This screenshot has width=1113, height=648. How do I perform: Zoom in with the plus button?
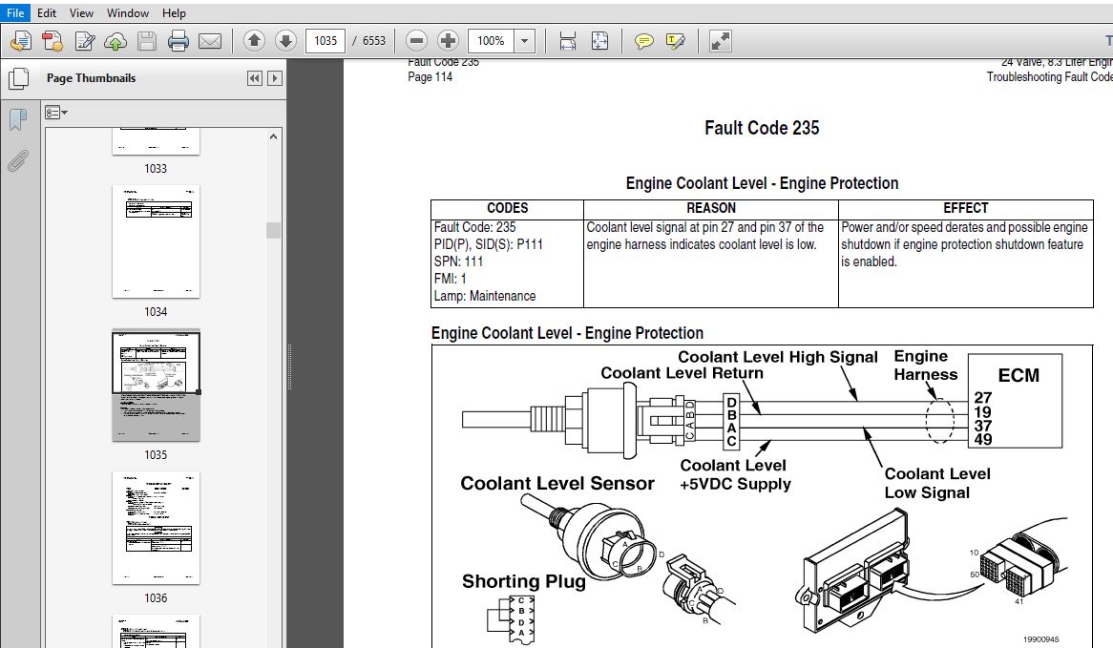[448, 40]
